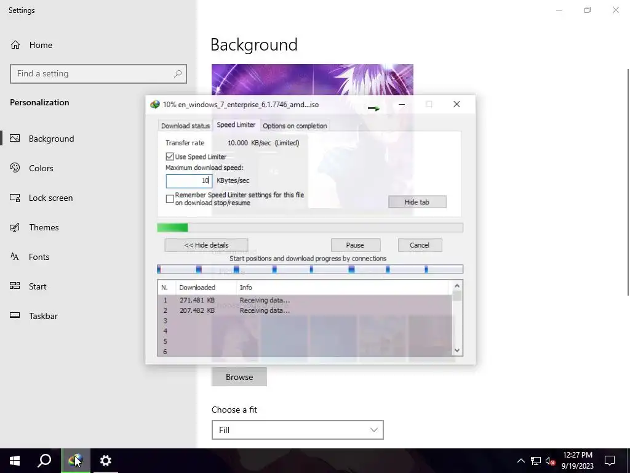Image resolution: width=630 pixels, height=473 pixels.
Task: Pause the download
Action: (x=355, y=245)
